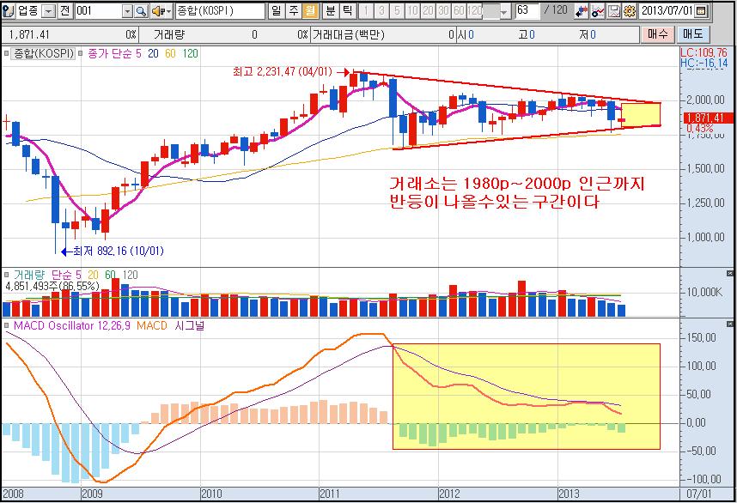Select the 120 interval button

475,11
